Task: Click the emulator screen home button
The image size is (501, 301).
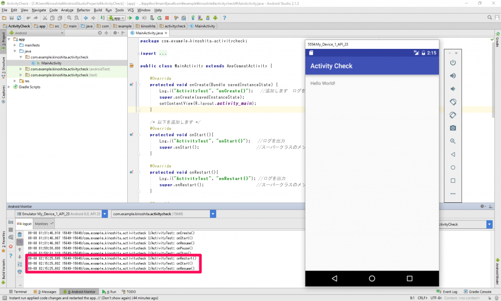Action: [x=372, y=279]
